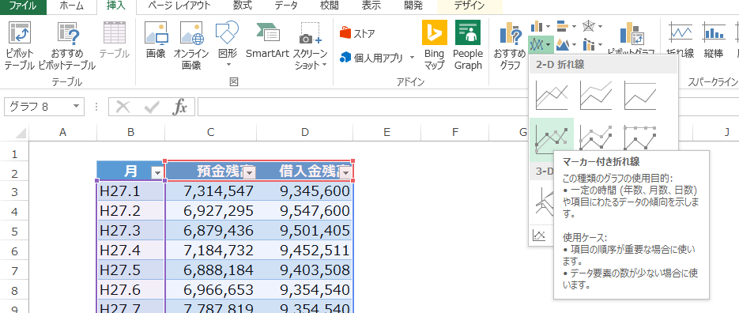Click into the formula bar field
739x313 pixels.
click(x=363, y=107)
